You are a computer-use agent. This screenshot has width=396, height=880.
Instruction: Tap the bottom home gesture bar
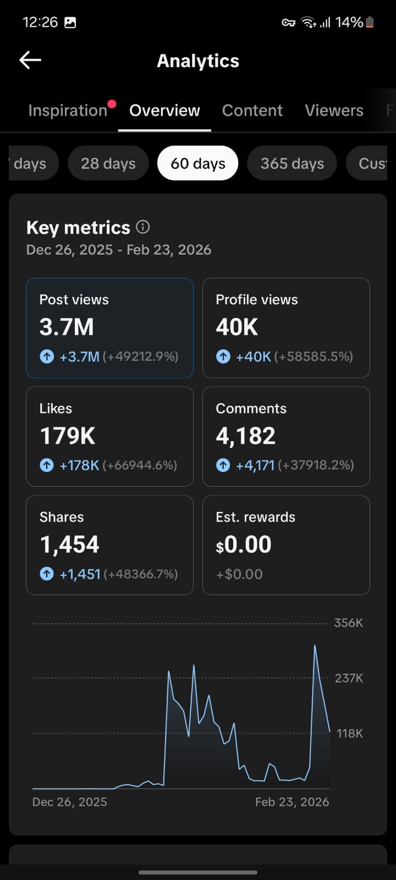pyautogui.click(x=198, y=872)
